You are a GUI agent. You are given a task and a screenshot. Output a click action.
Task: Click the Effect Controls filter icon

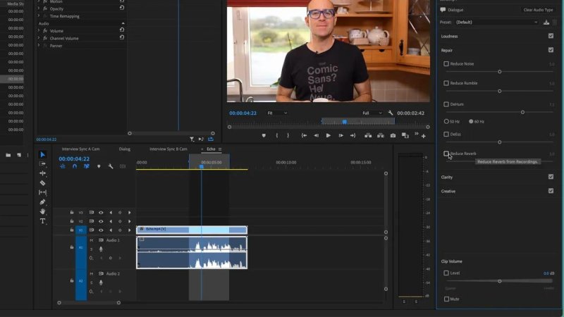point(192,139)
